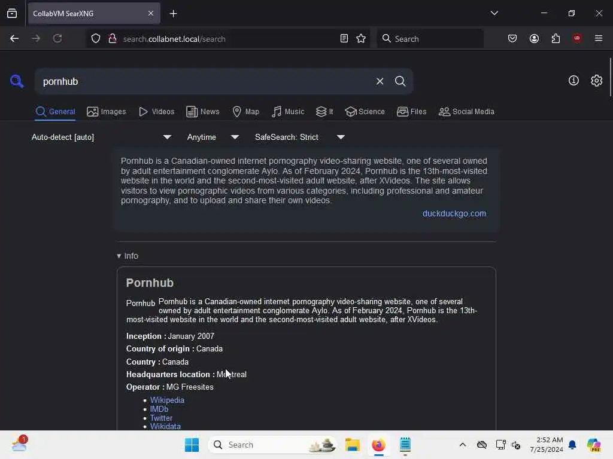The width and height of the screenshot is (613, 459).
Task: Open the Wikipedia link
Action: click(167, 400)
